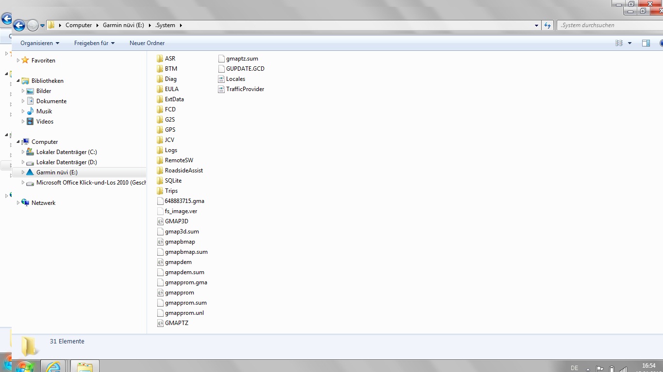Select the gmapdem.sum file

click(x=181, y=272)
